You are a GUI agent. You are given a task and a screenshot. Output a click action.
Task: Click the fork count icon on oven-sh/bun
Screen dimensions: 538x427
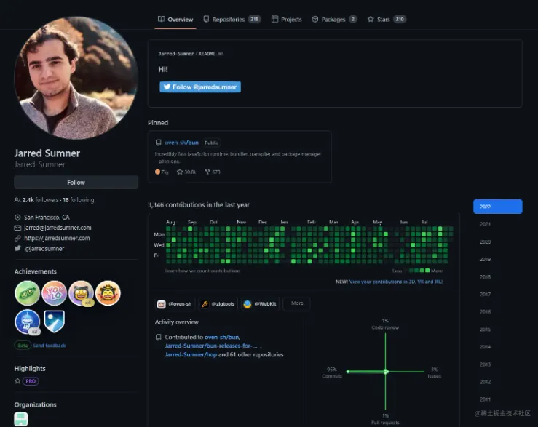(x=207, y=172)
